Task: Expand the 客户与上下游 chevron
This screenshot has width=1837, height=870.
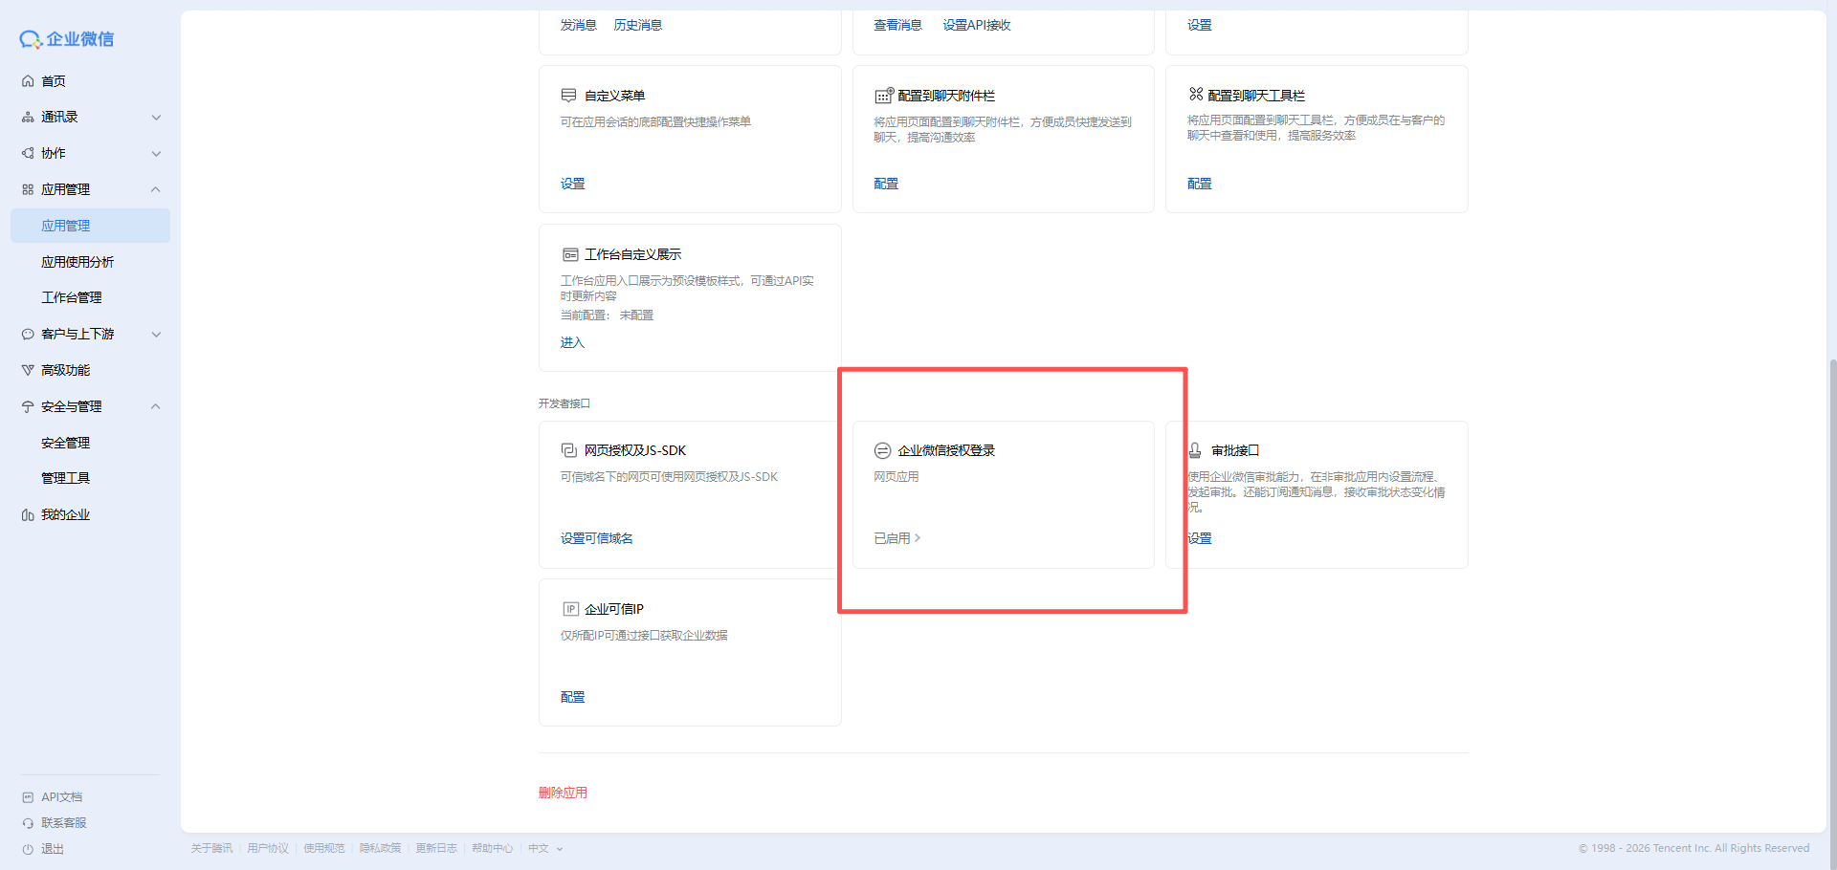Action: coord(156,335)
